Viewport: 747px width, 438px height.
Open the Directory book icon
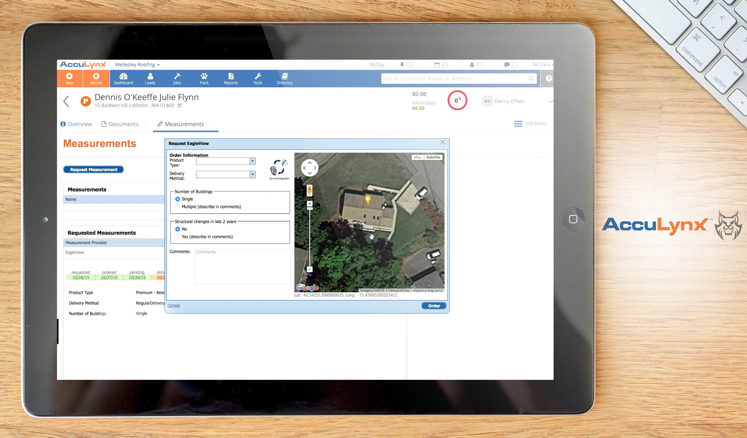click(284, 78)
